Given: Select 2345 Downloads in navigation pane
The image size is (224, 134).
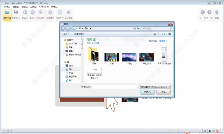Looking at the screenshot, I should pos(71,44).
